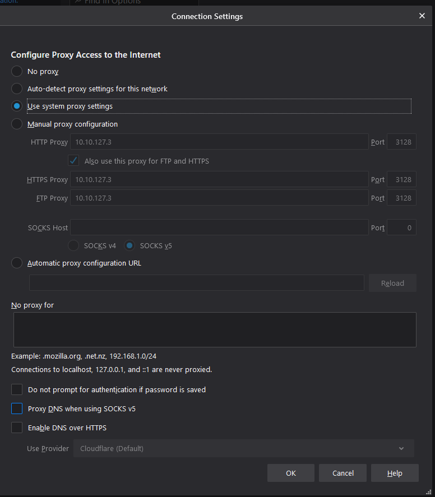Click Reload for proxy configuration URL
Screen dimensions: 435x497
tap(392, 283)
